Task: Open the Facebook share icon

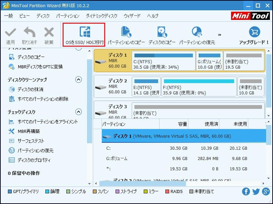Action: point(246,192)
